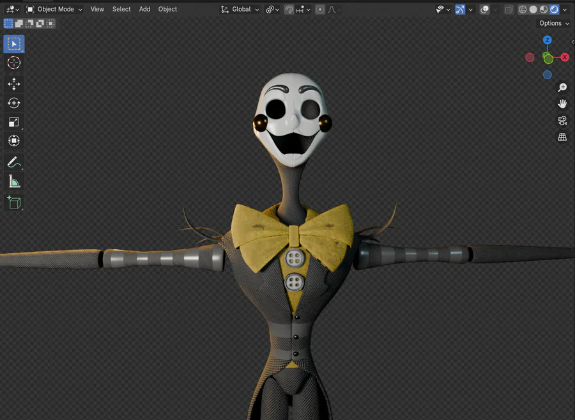This screenshot has height=420, width=575.
Task: Set selection mode to Intersect
Action: click(50, 24)
